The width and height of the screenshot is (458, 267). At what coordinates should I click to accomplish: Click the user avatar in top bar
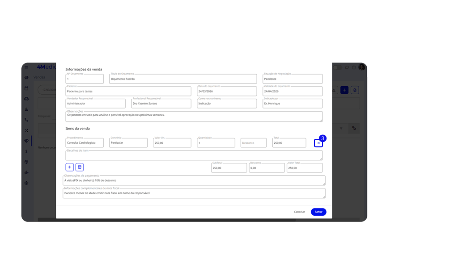[362, 67]
